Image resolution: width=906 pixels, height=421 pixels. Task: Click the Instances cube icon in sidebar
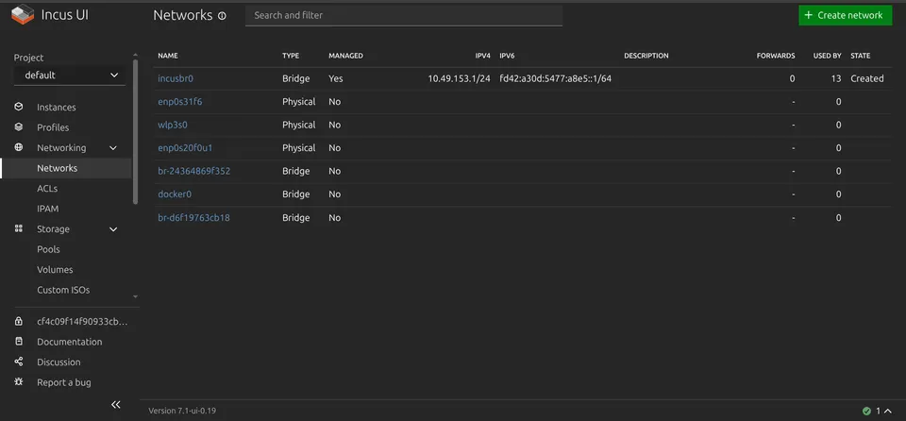coord(19,107)
